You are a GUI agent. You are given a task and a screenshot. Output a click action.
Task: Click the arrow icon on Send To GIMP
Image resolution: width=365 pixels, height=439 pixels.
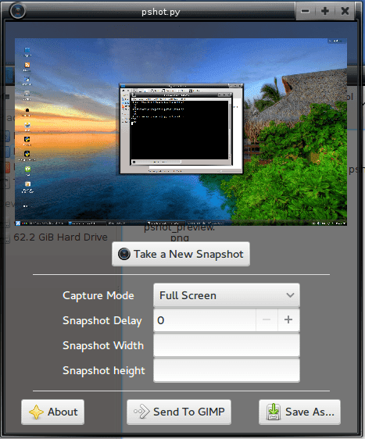[x=141, y=412]
